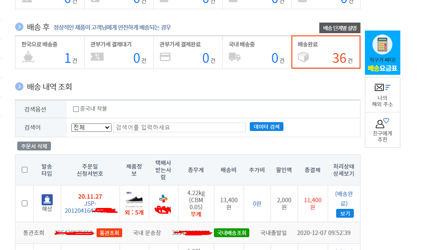Screen dimensions: 434x250
Task: Click the arrow icon beside 배송 내역 조회
Action: pos(19,87)
